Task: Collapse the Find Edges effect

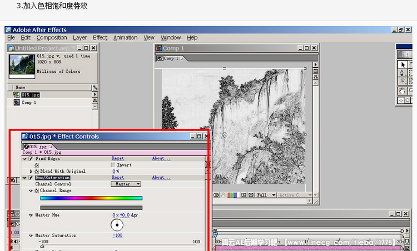Action: [24, 159]
